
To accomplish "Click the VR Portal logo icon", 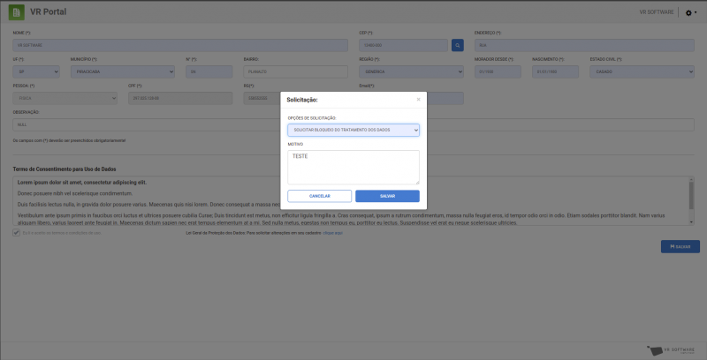I will 16,12.
